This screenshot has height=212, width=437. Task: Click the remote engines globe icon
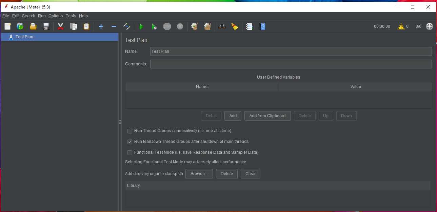click(430, 26)
